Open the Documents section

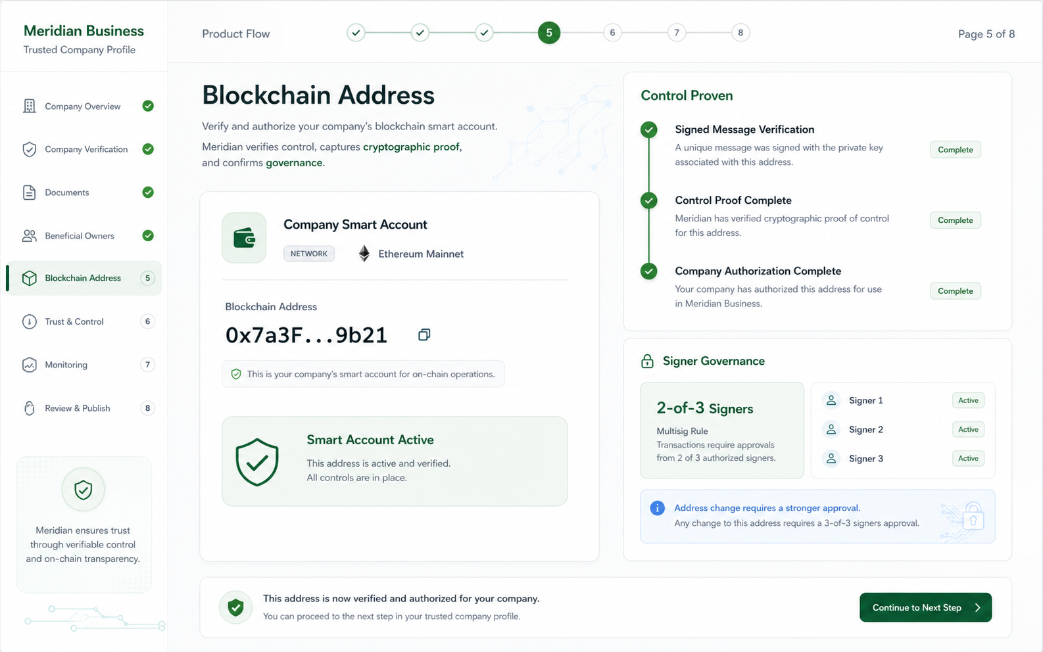coord(84,193)
